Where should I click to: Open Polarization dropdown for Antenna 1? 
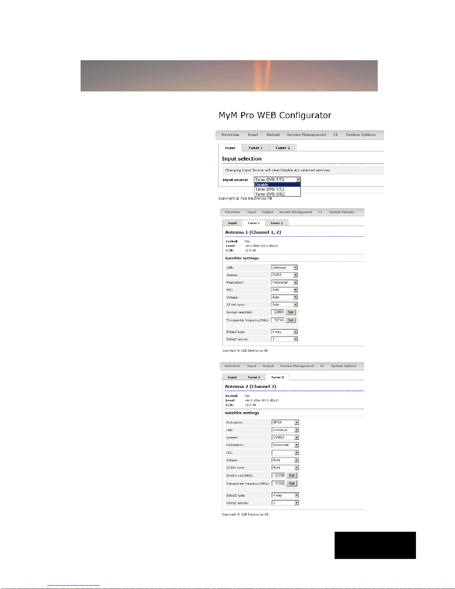(284, 282)
